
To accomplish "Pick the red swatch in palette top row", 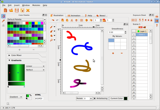I will (27, 23).
